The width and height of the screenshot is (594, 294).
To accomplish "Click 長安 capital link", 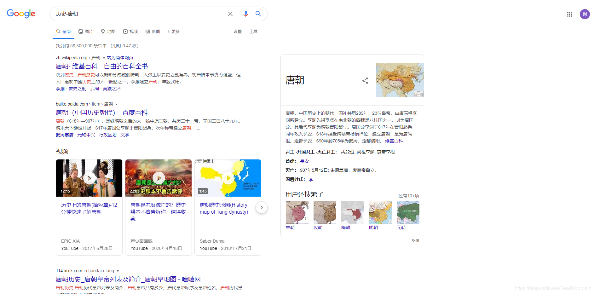I will 304,161.
